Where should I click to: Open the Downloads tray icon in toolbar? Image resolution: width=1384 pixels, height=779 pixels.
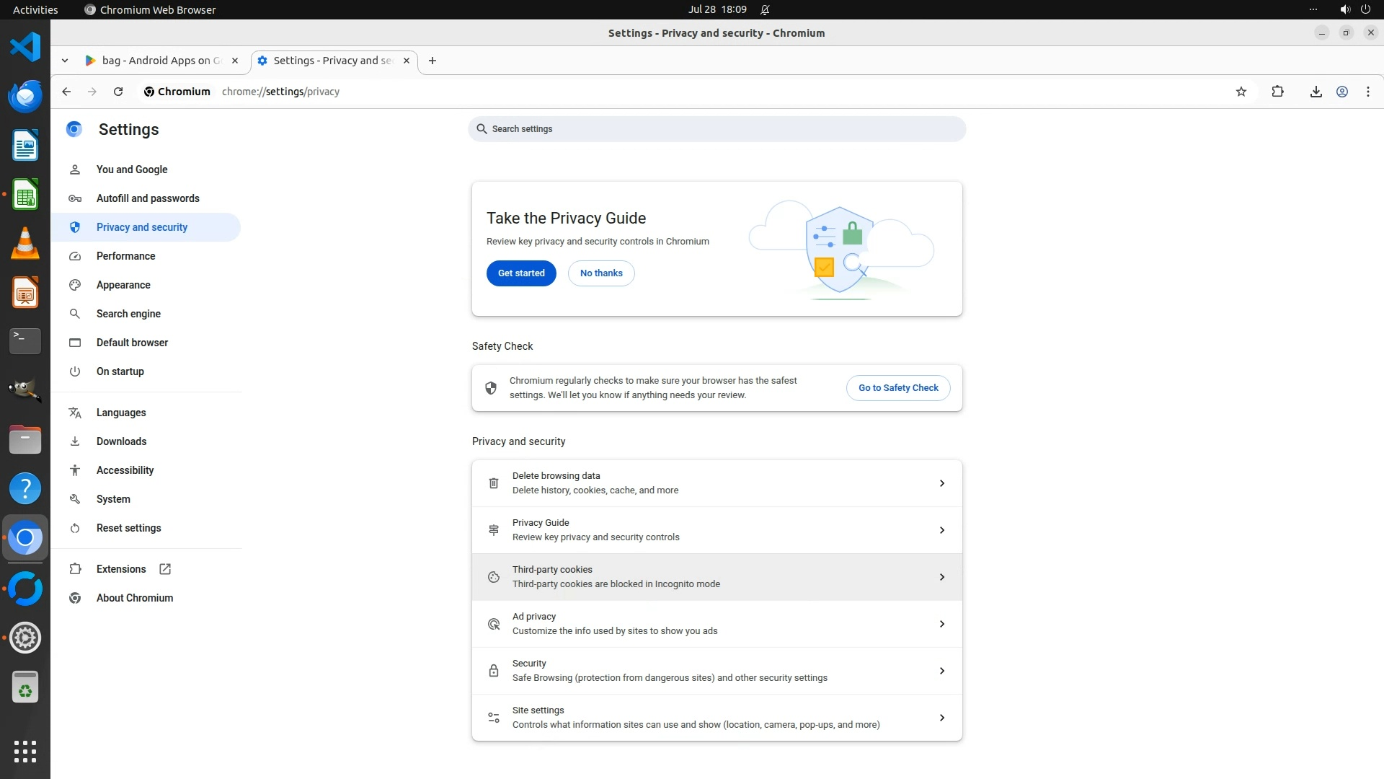coord(1316,92)
